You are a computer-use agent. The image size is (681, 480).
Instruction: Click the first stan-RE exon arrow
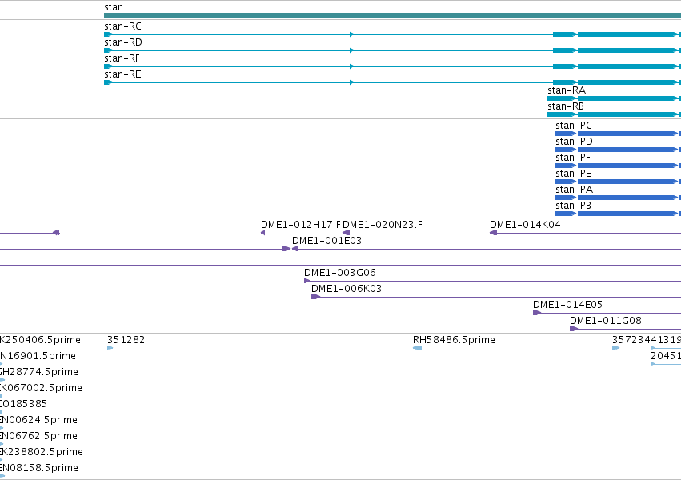109,82
